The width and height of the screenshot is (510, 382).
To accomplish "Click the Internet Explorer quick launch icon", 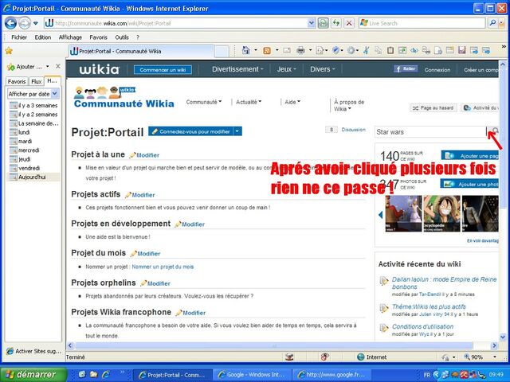I will tap(106, 374).
